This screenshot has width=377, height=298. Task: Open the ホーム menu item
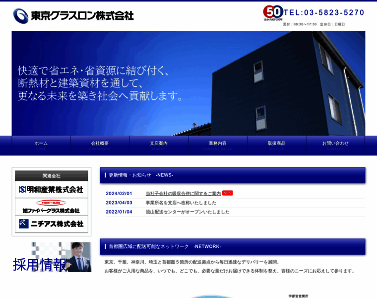[41, 146]
